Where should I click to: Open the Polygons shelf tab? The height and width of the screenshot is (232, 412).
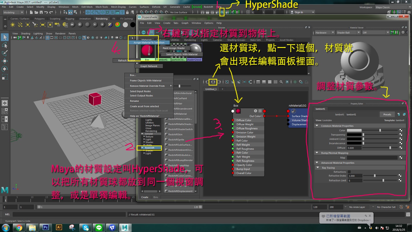click(x=40, y=19)
